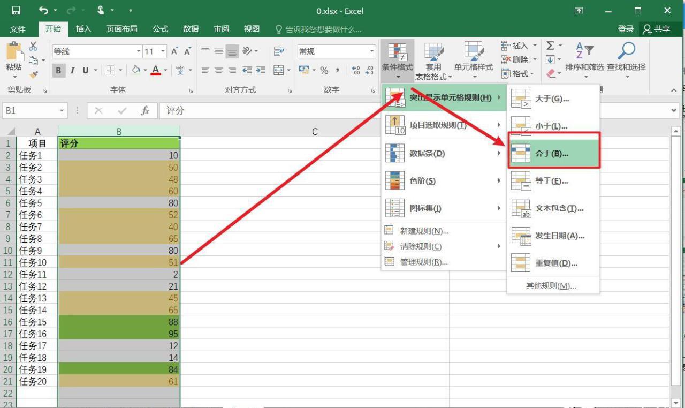Open the 单元格样式 cell styles
Screen dimensions: 685x408
pos(474,61)
